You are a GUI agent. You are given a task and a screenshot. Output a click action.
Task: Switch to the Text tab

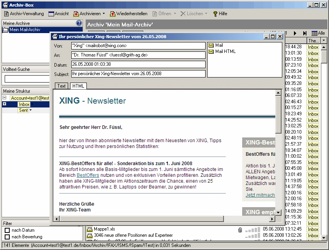click(62, 86)
